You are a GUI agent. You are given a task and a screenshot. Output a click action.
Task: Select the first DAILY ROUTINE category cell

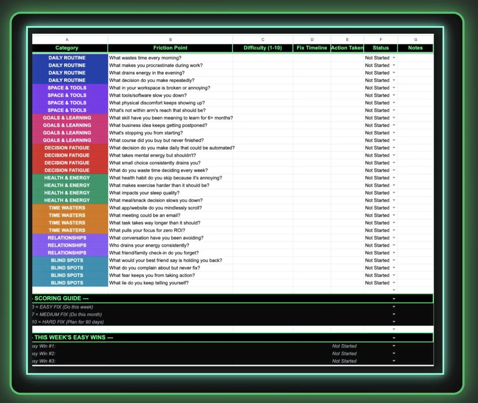[67, 58]
